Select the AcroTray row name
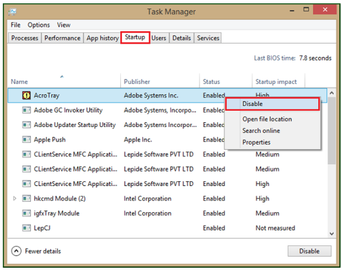 pos(46,95)
